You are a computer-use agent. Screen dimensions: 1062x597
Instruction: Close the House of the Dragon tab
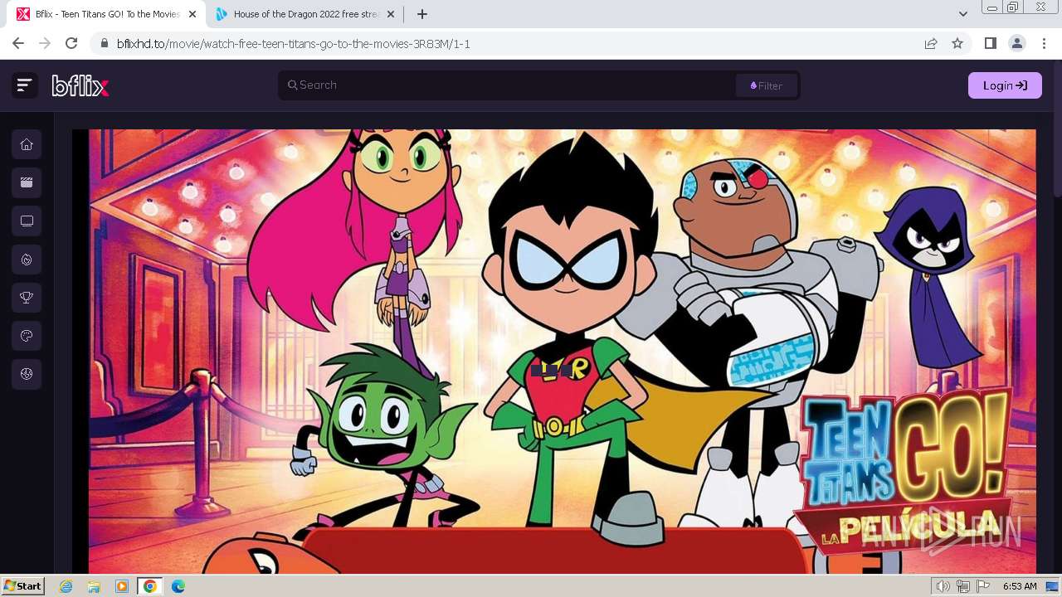click(391, 14)
